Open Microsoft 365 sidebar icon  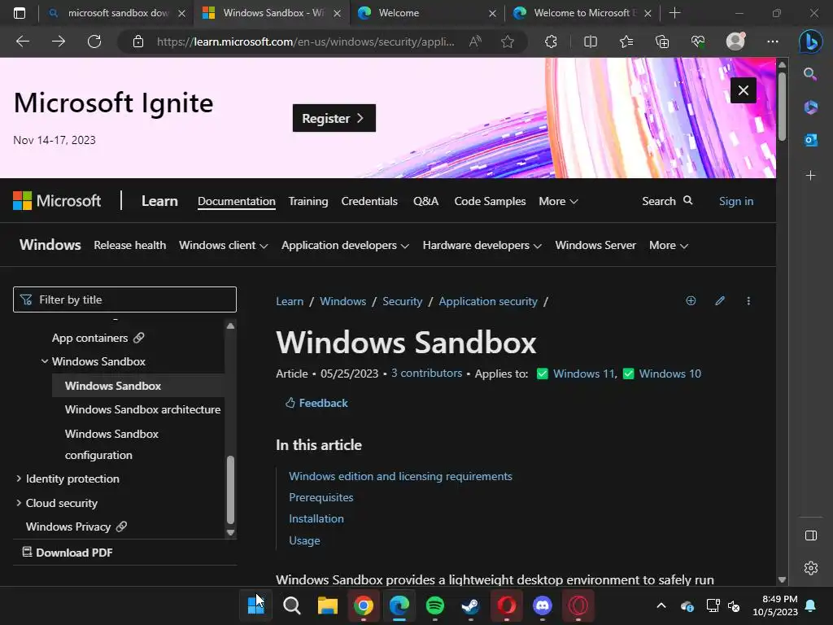[x=811, y=107]
